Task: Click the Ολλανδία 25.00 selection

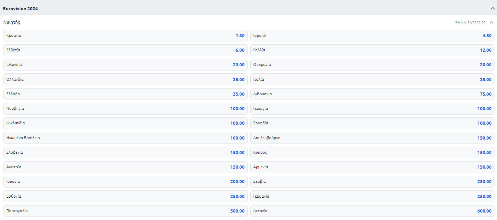Action: tap(125, 79)
